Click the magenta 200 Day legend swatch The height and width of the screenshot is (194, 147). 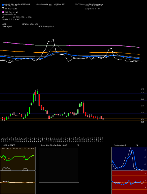pyautogui.click(x=3, y=12)
